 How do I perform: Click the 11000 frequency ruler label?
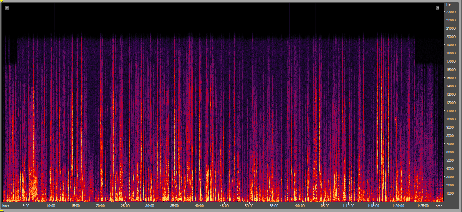click(x=451, y=111)
